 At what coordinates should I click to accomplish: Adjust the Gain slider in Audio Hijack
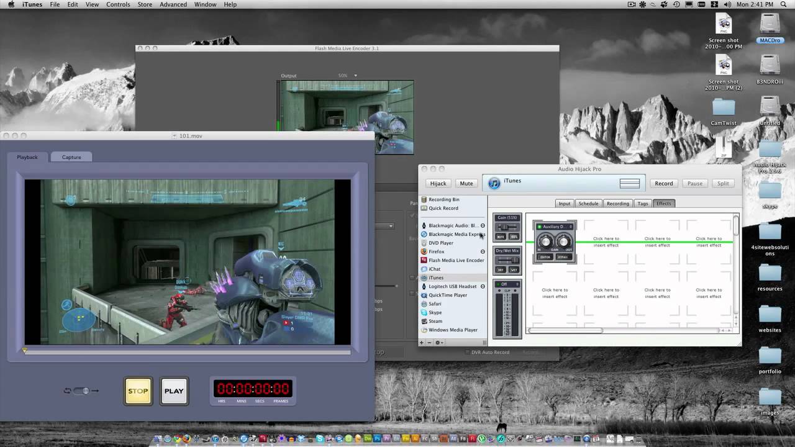tap(507, 227)
